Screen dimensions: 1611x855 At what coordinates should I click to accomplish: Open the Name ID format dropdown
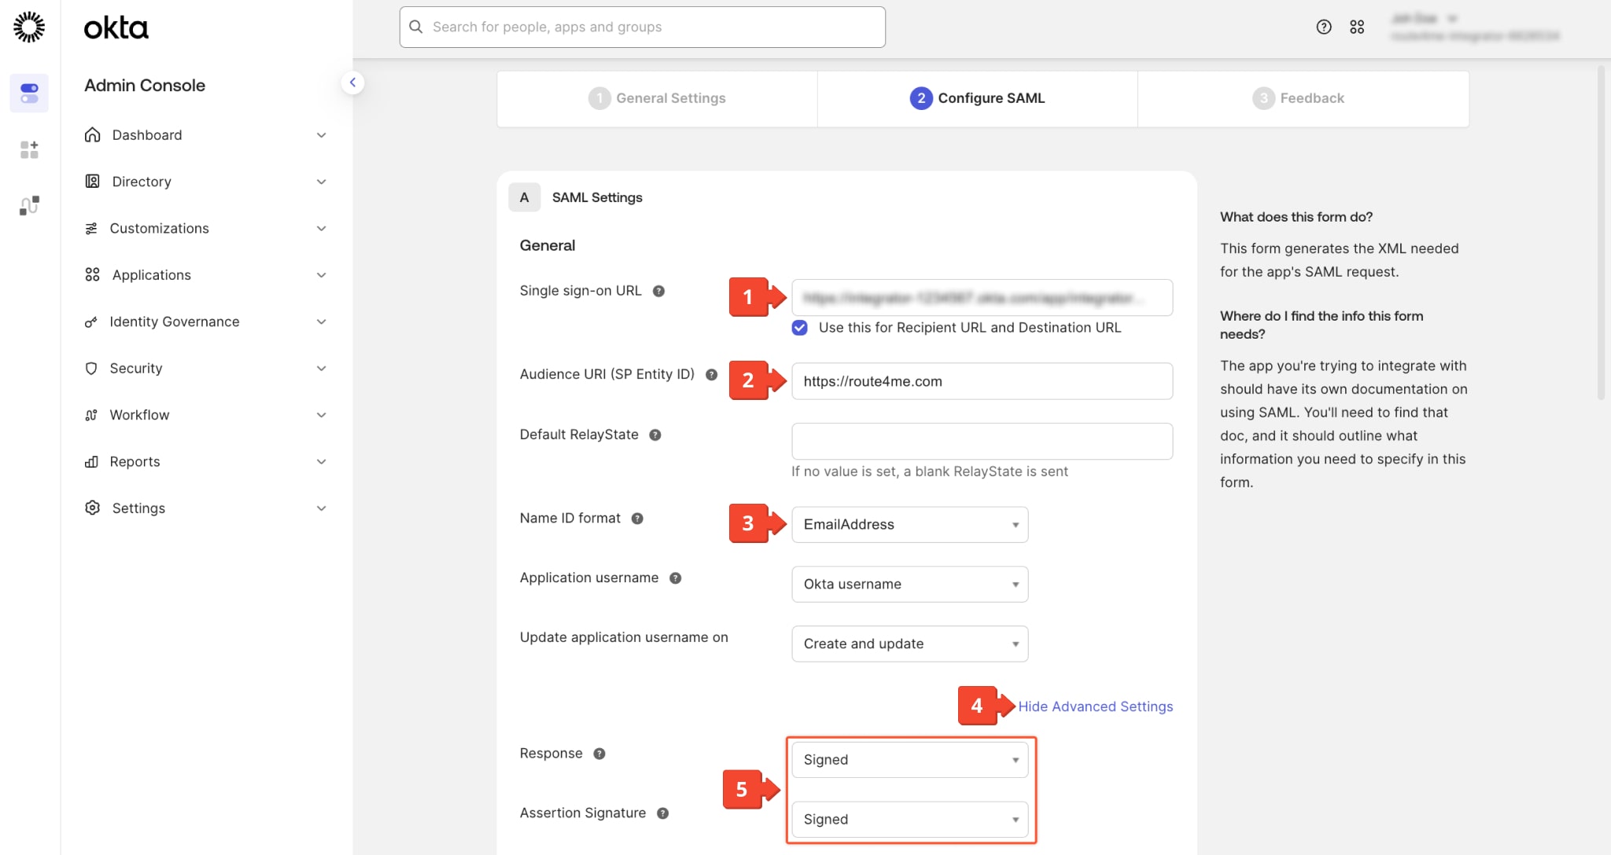(x=909, y=524)
